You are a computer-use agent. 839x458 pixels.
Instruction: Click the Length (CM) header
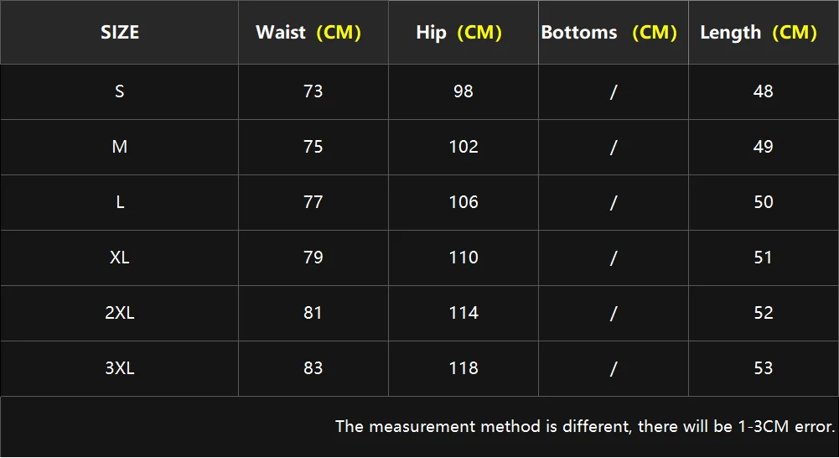click(x=759, y=33)
